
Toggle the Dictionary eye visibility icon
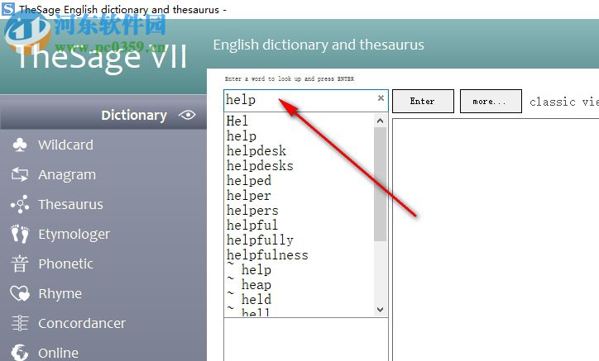pos(187,115)
